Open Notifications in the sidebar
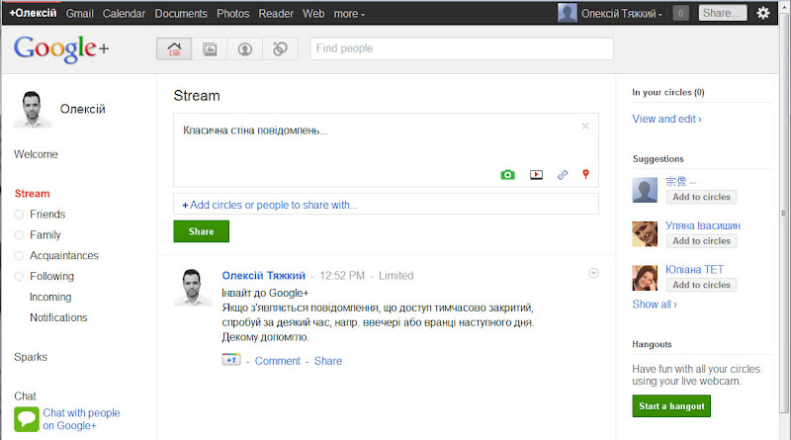 point(58,318)
